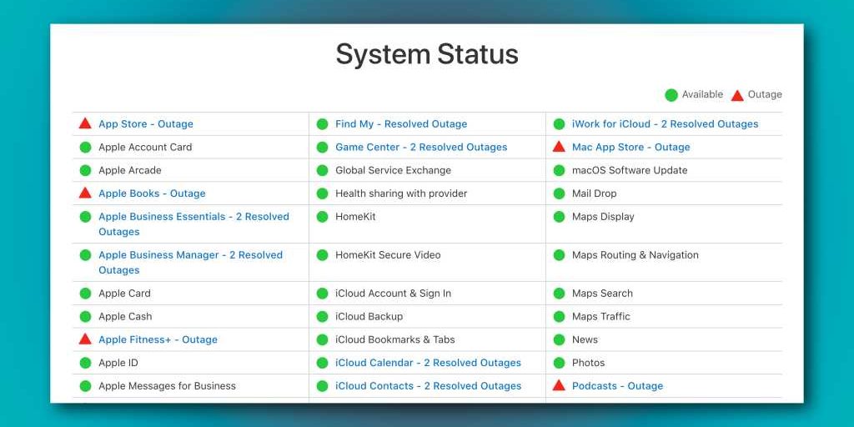
Task: Click the green status dot for Photos
Action: 559,363
